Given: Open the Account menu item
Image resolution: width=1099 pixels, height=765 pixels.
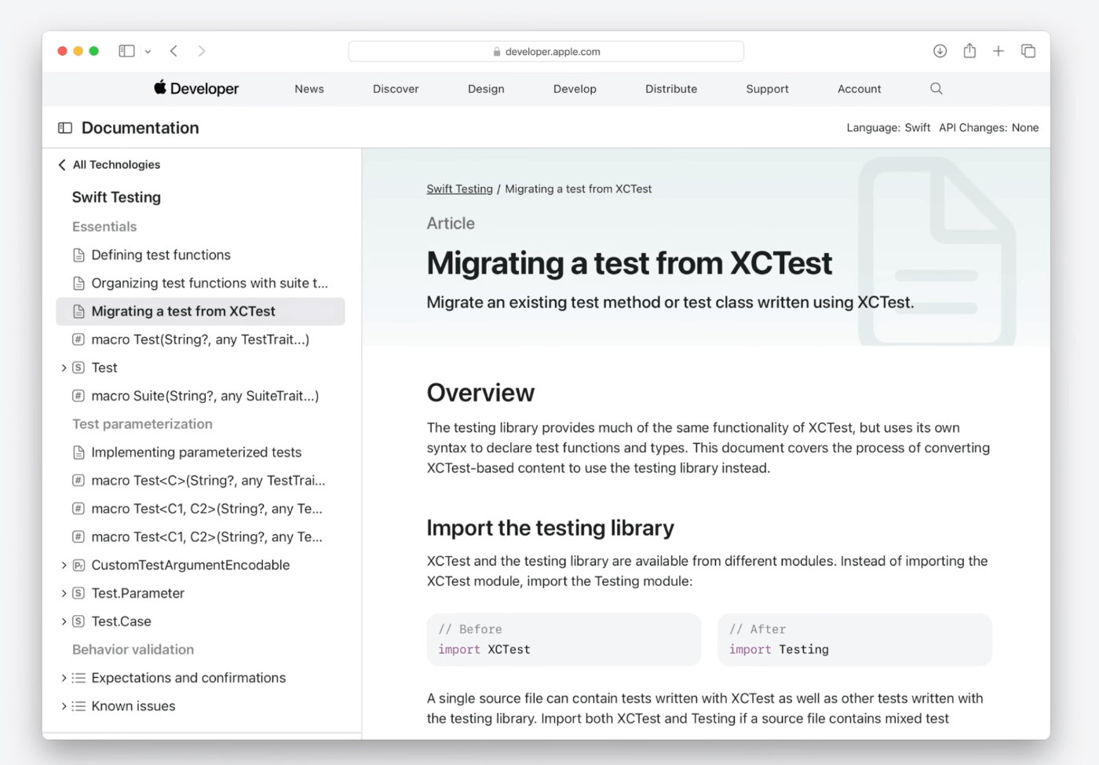Looking at the screenshot, I should (859, 89).
